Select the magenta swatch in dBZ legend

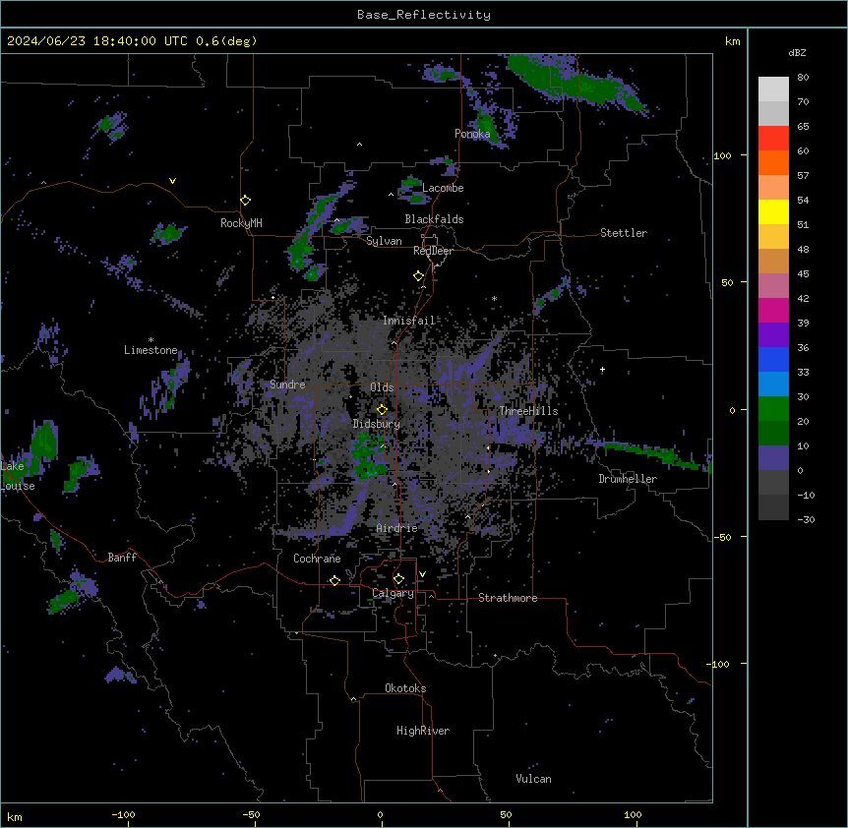(x=773, y=310)
